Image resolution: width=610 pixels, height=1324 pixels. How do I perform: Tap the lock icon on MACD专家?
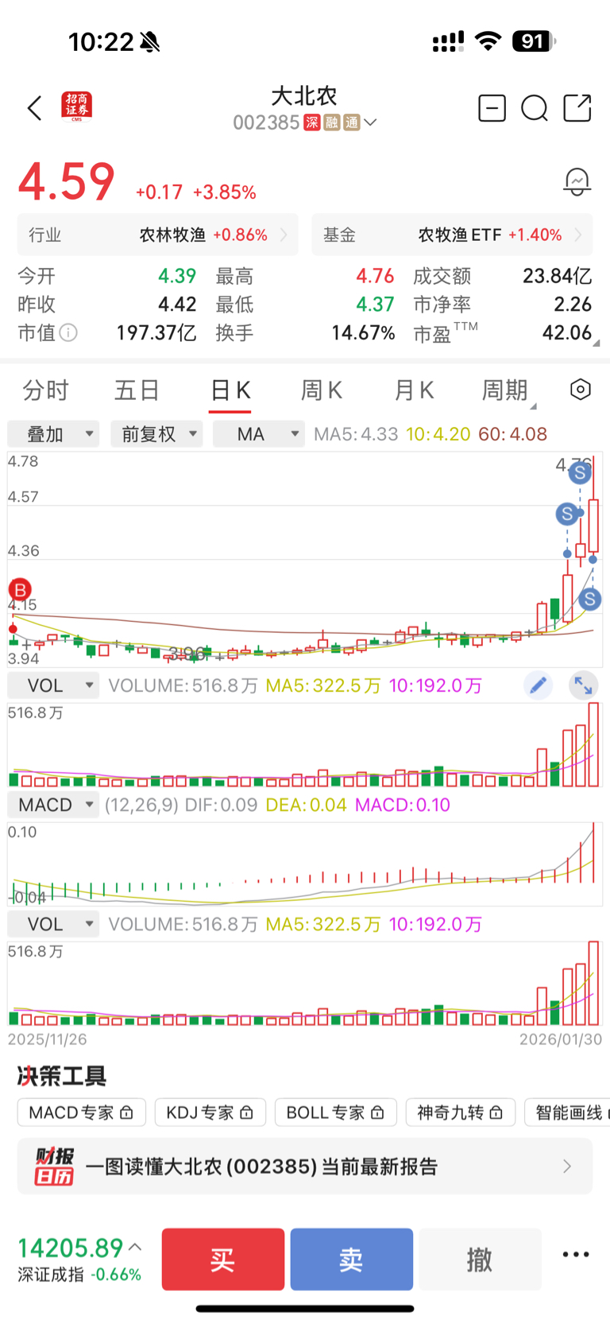(126, 1112)
